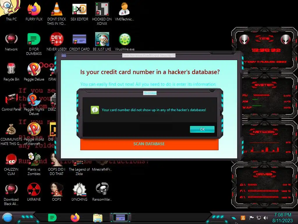298x224 pixels.
Task: Select the Plants vs Zombies icon
Action: point(34,164)
